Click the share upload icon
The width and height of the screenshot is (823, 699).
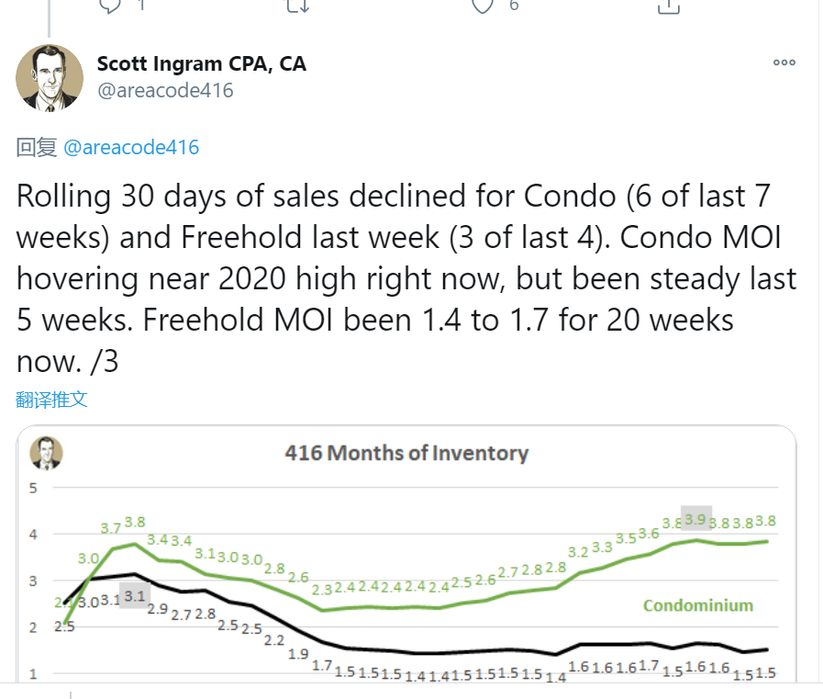[x=668, y=6]
